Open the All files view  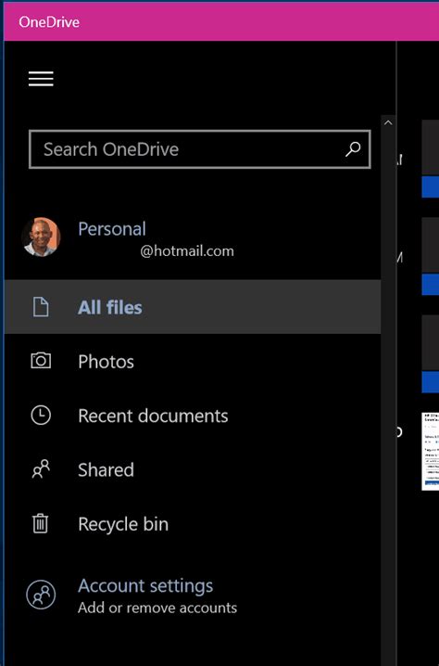(x=193, y=307)
